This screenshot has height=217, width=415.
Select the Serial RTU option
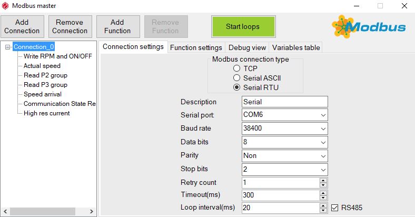pos(237,87)
